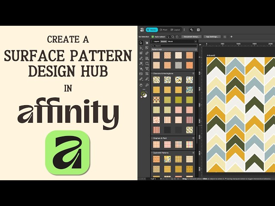This screenshot has height=206, width=275.
Task: Select the Color Picker eyedropper tool
Action: click(x=147, y=79)
